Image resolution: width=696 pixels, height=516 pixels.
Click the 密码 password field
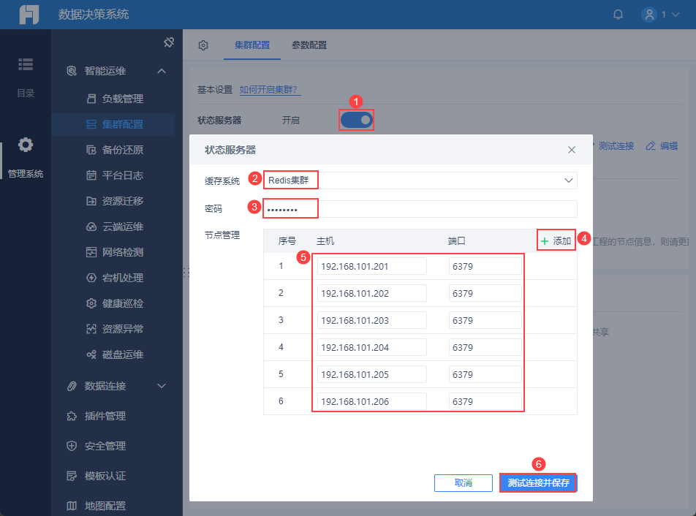[x=420, y=209]
